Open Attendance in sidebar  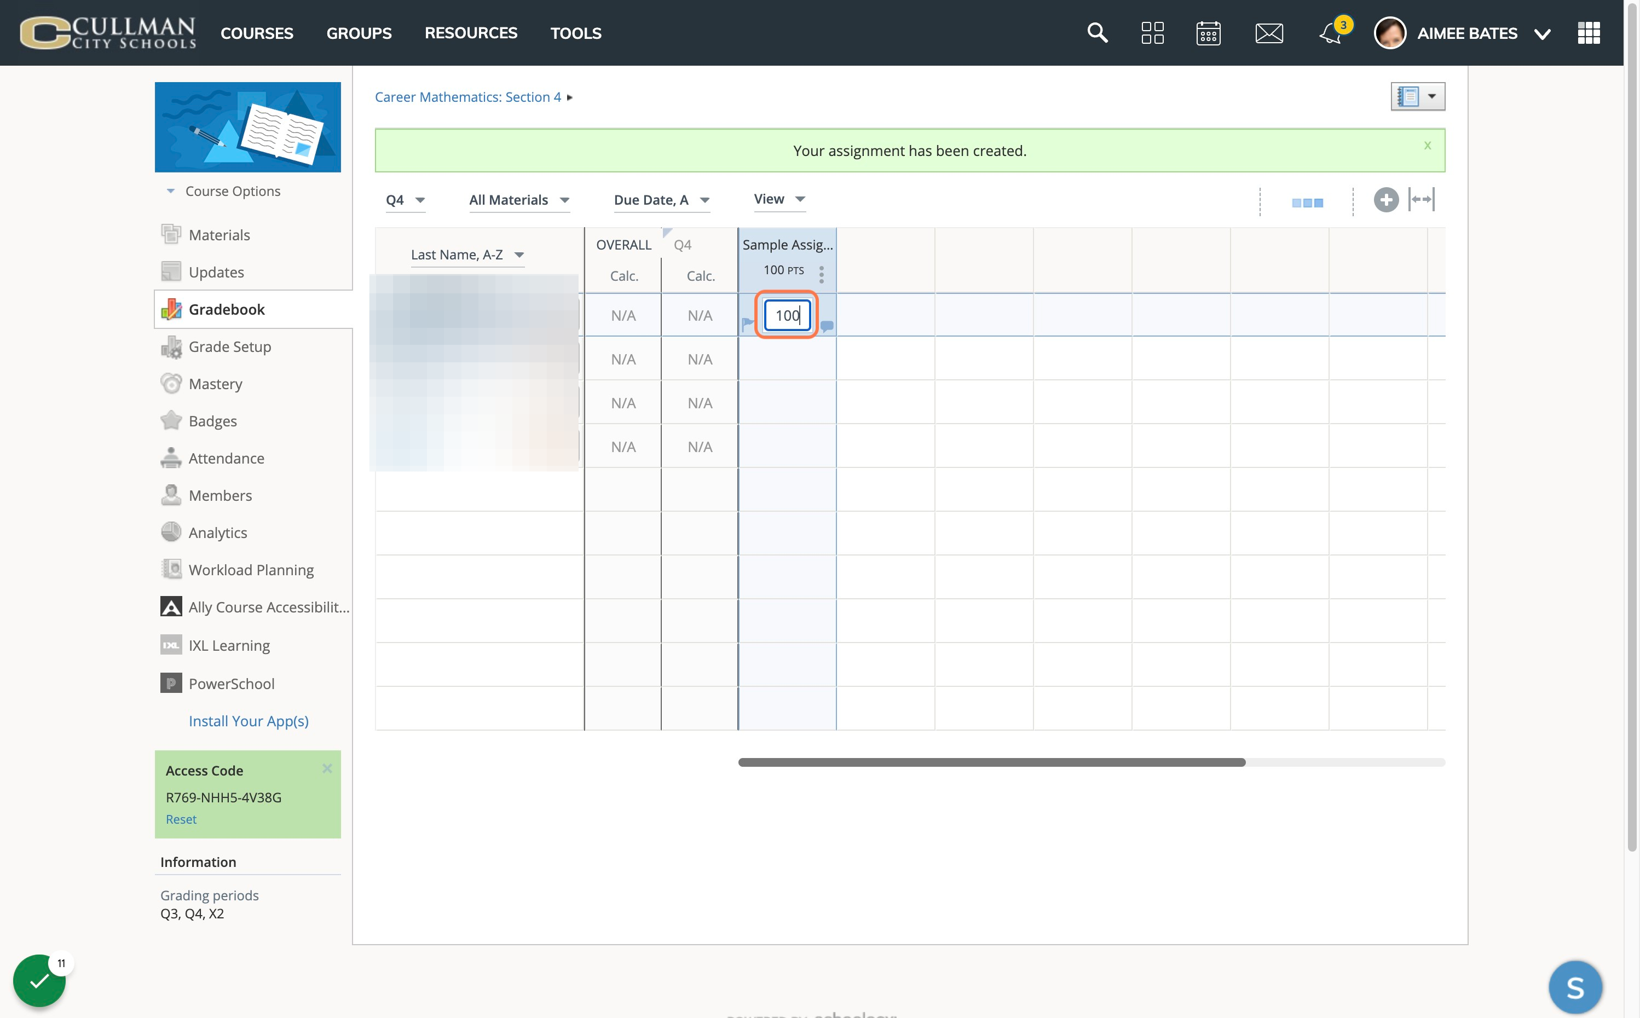tap(226, 459)
